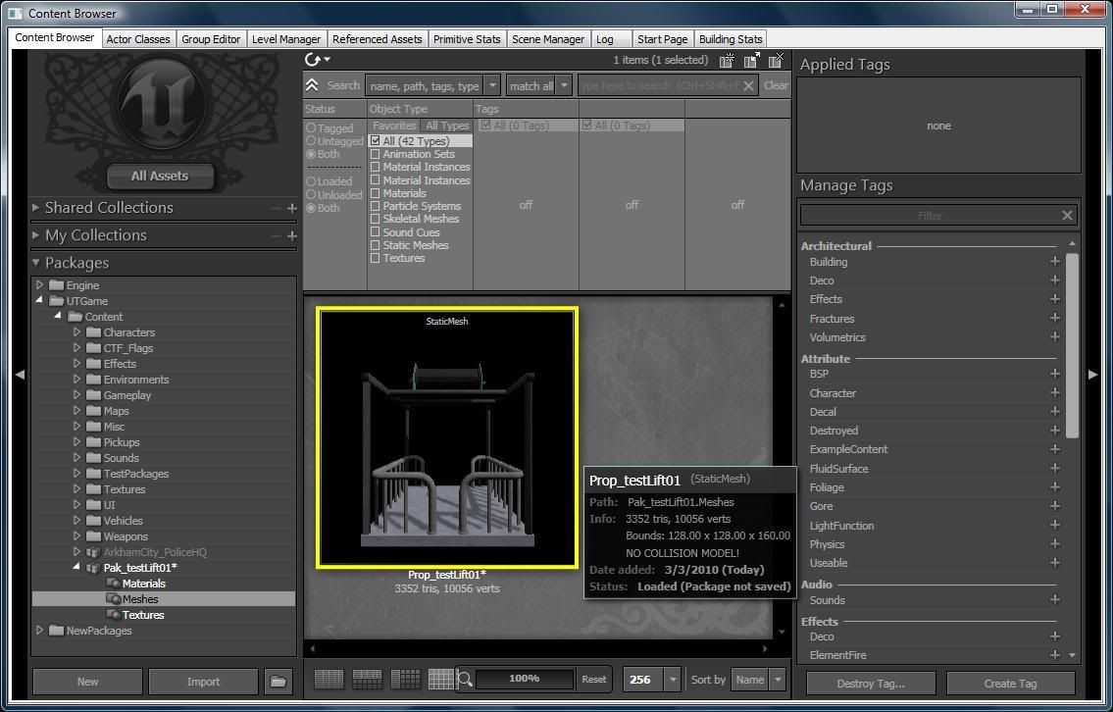The image size is (1113, 712).
Task: Expand the NewPackages folder
Action: pos(40,630)
